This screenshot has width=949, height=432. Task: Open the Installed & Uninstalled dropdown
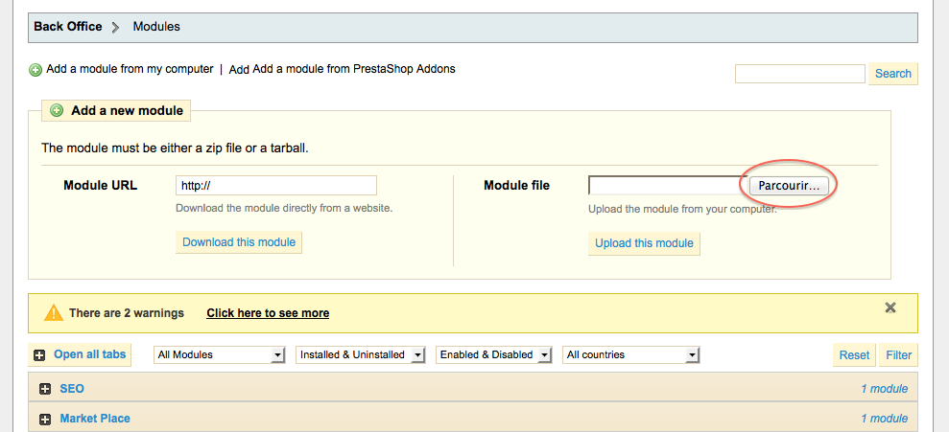pyautogui.click(x=361, y=354)
